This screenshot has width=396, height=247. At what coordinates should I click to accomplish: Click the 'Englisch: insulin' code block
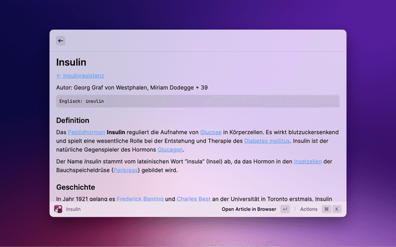pos(197,101)
